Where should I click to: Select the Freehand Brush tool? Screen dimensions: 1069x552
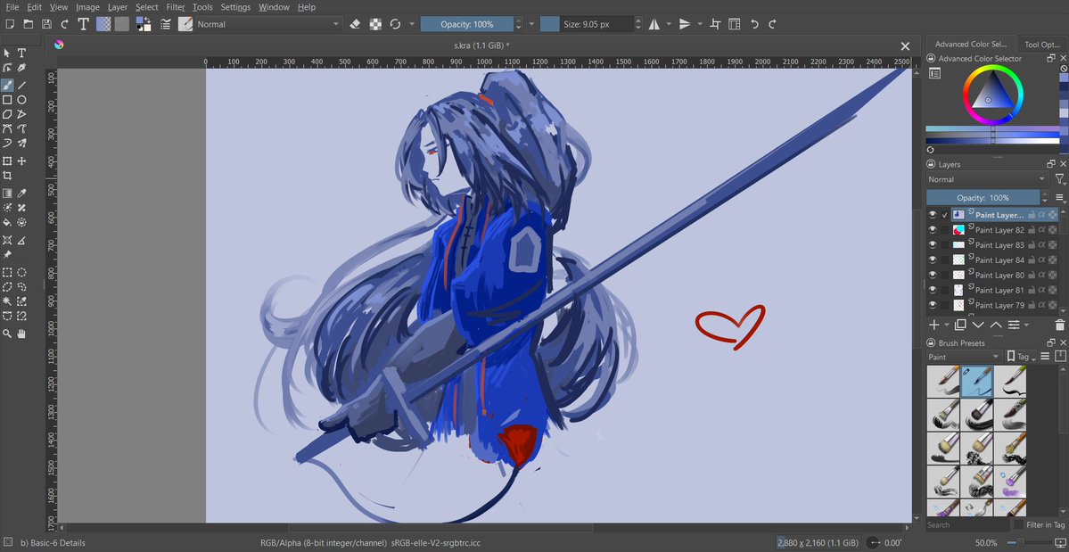(7, 86)
